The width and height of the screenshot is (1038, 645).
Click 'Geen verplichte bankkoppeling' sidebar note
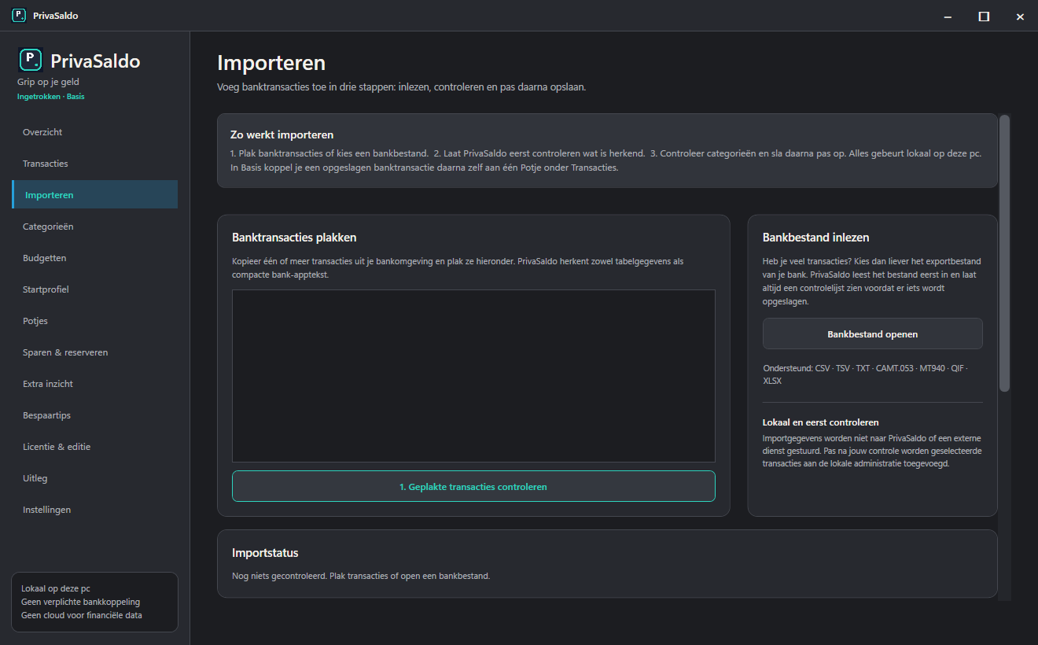tap(80, 602)
